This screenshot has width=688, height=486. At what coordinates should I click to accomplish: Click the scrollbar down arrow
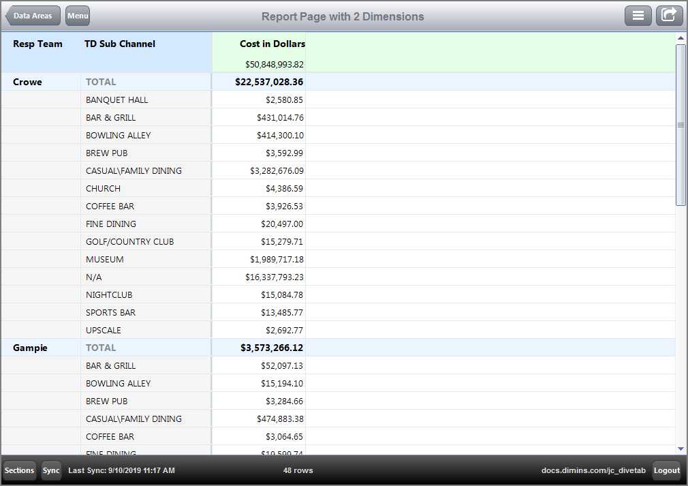click(681, 449)
